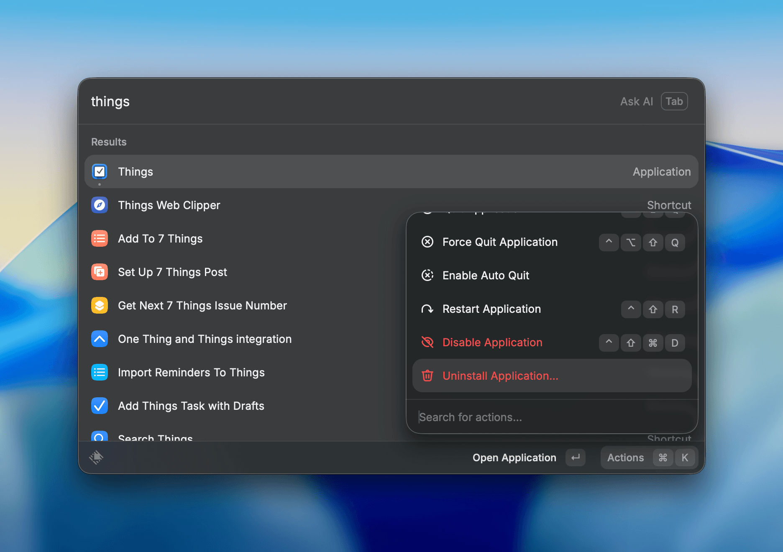Click the trash icon beside Uninstall Application
Screen dimensions: 783x552
[x=427, y=376]
